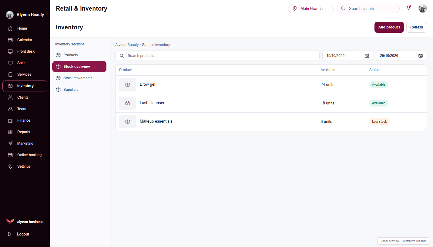Click the 18 units cell

pyautogui.click(x=327, y=103)
